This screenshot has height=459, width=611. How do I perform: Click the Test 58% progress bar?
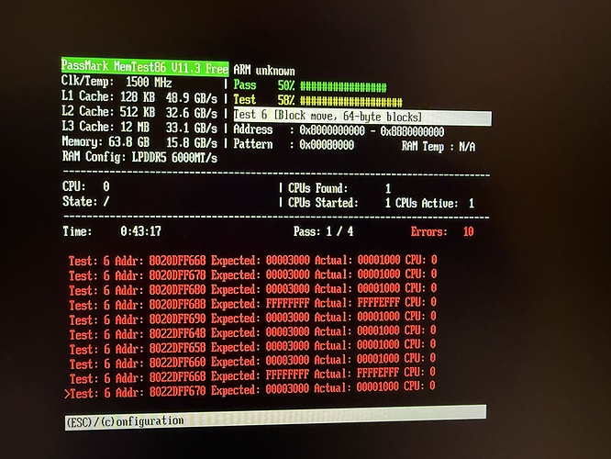coord(351,102)
